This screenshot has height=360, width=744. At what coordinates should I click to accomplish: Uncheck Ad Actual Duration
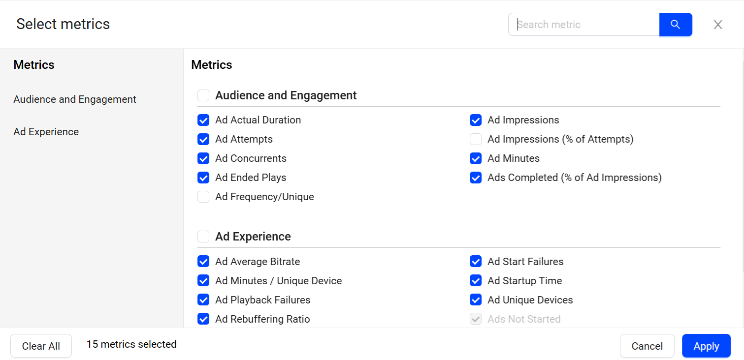point(203,120)
